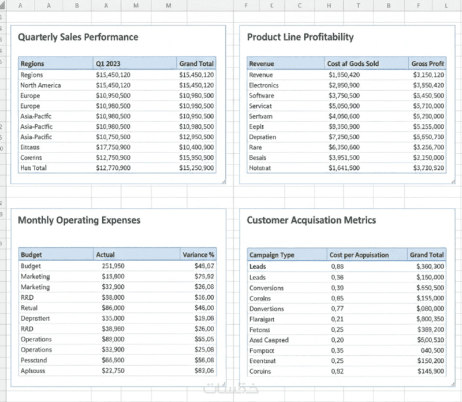This screenshot has height=402, width=462.
Task: Select the Quarterly Sales Performance title
Action: 78,37
